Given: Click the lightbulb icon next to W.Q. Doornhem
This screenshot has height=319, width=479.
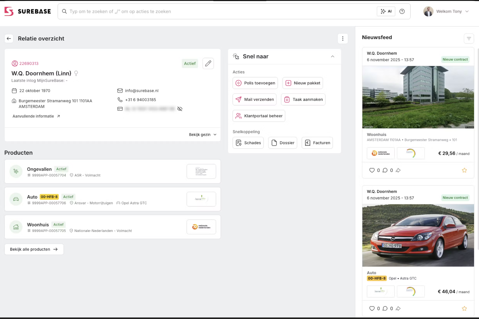Looking at the screenshot, I should (76, 73).
